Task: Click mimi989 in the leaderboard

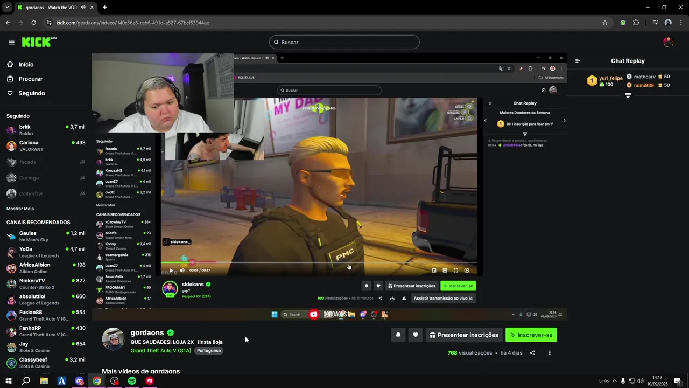Action: (x=648, y=85)
